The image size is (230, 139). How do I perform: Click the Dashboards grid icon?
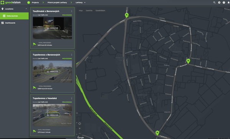[3, 23]
